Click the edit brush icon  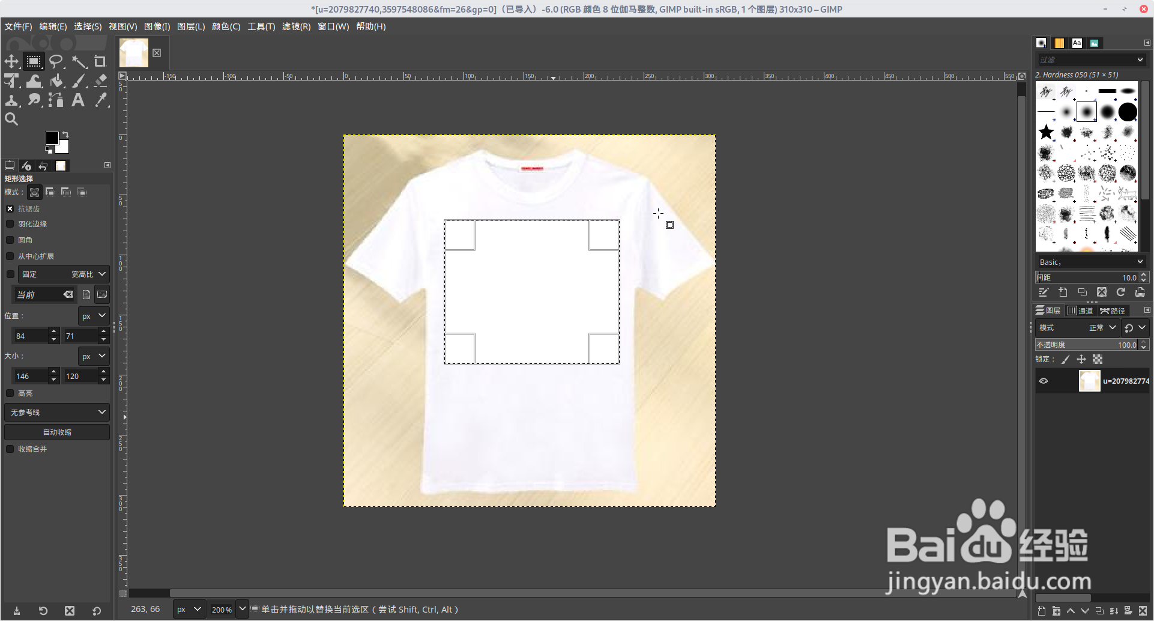pos(1044,292)
